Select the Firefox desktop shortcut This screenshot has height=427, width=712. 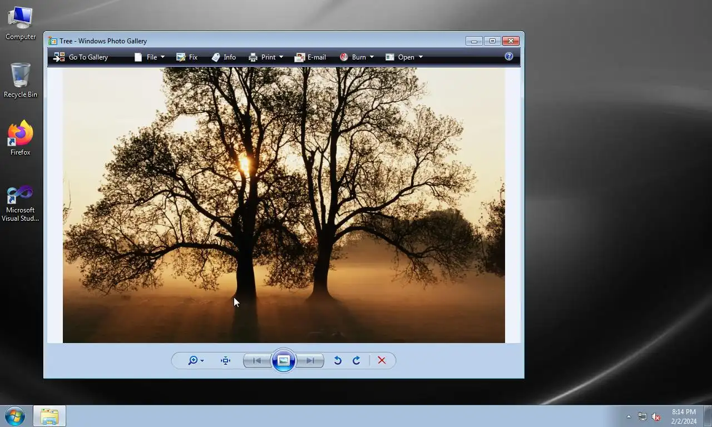pyautogui.click(x=21, y=138)
